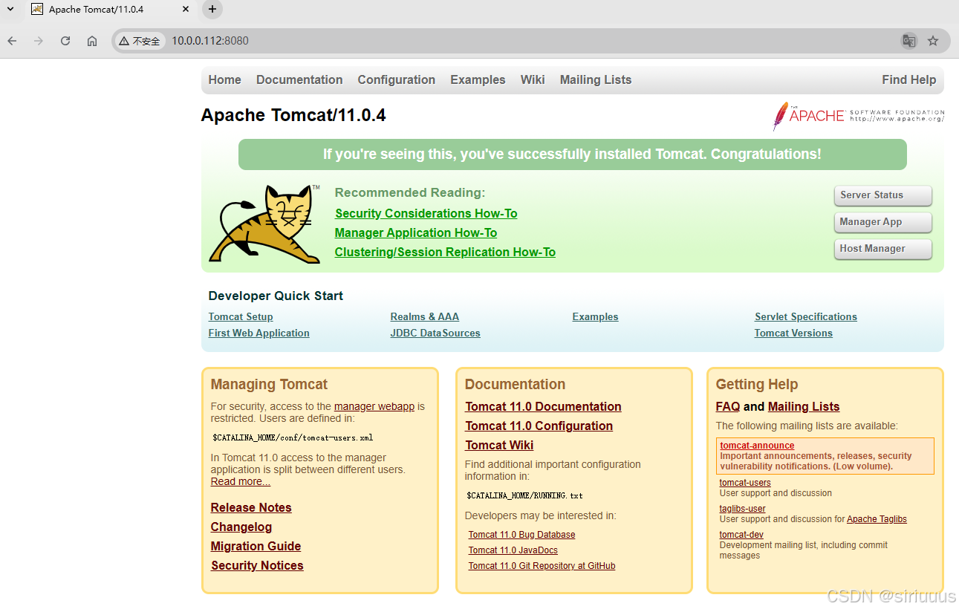
Task: Open Tomcat 11.0 JavaDocs link
Action: point(513,550)
